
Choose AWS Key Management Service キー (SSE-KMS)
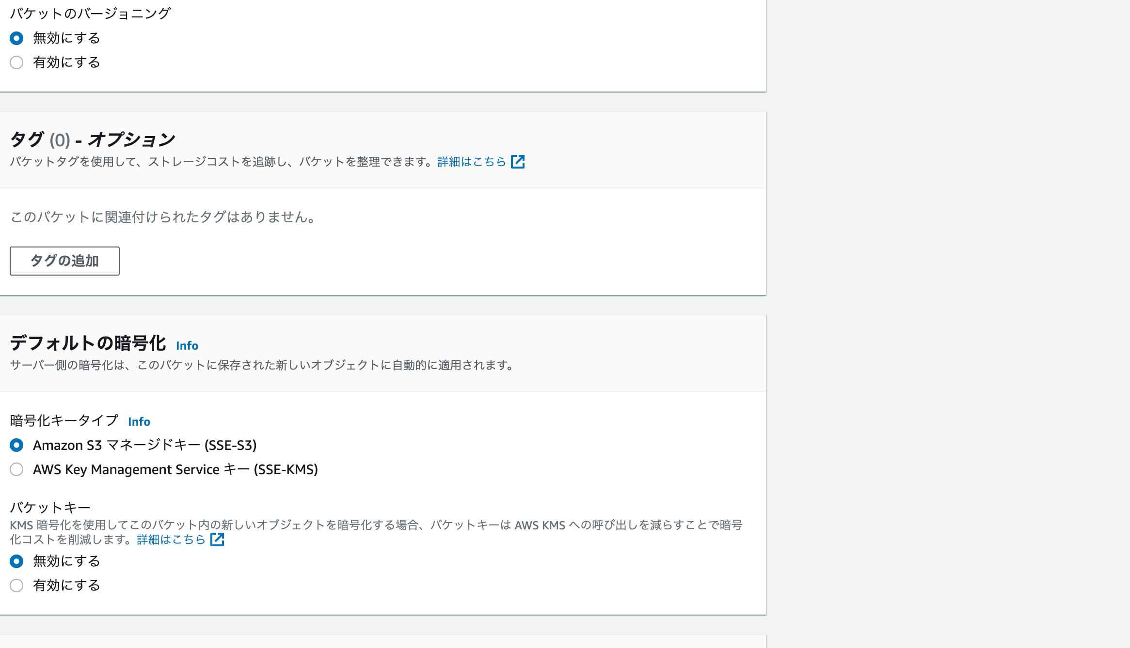(x=17, y=469)
